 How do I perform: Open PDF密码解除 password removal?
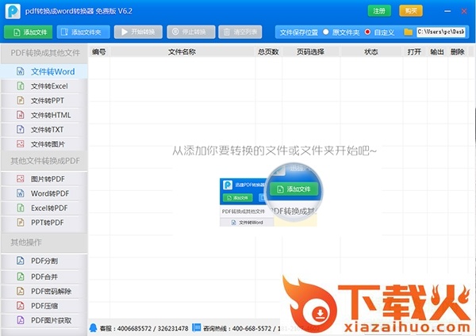coord(44,292)
